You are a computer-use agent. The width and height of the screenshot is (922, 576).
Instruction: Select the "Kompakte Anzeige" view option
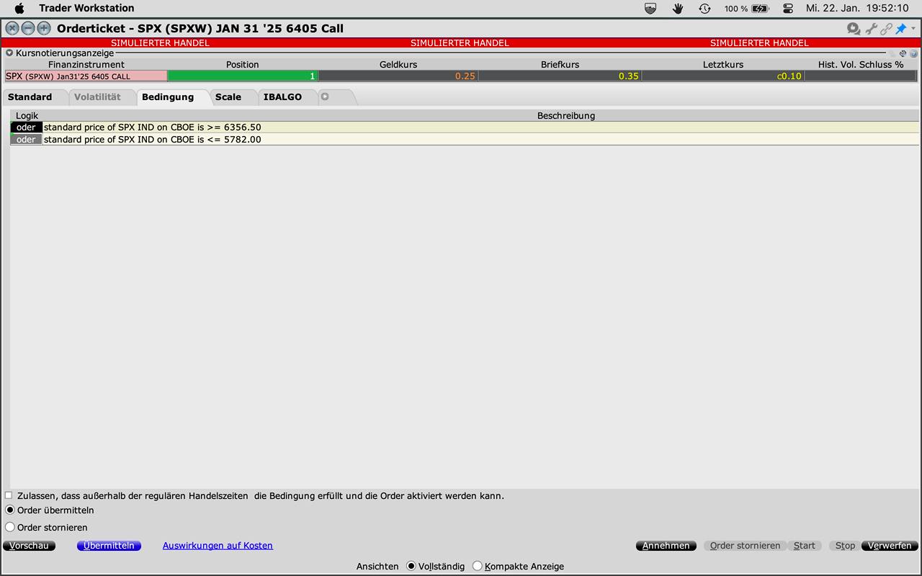tap(477, 566)
